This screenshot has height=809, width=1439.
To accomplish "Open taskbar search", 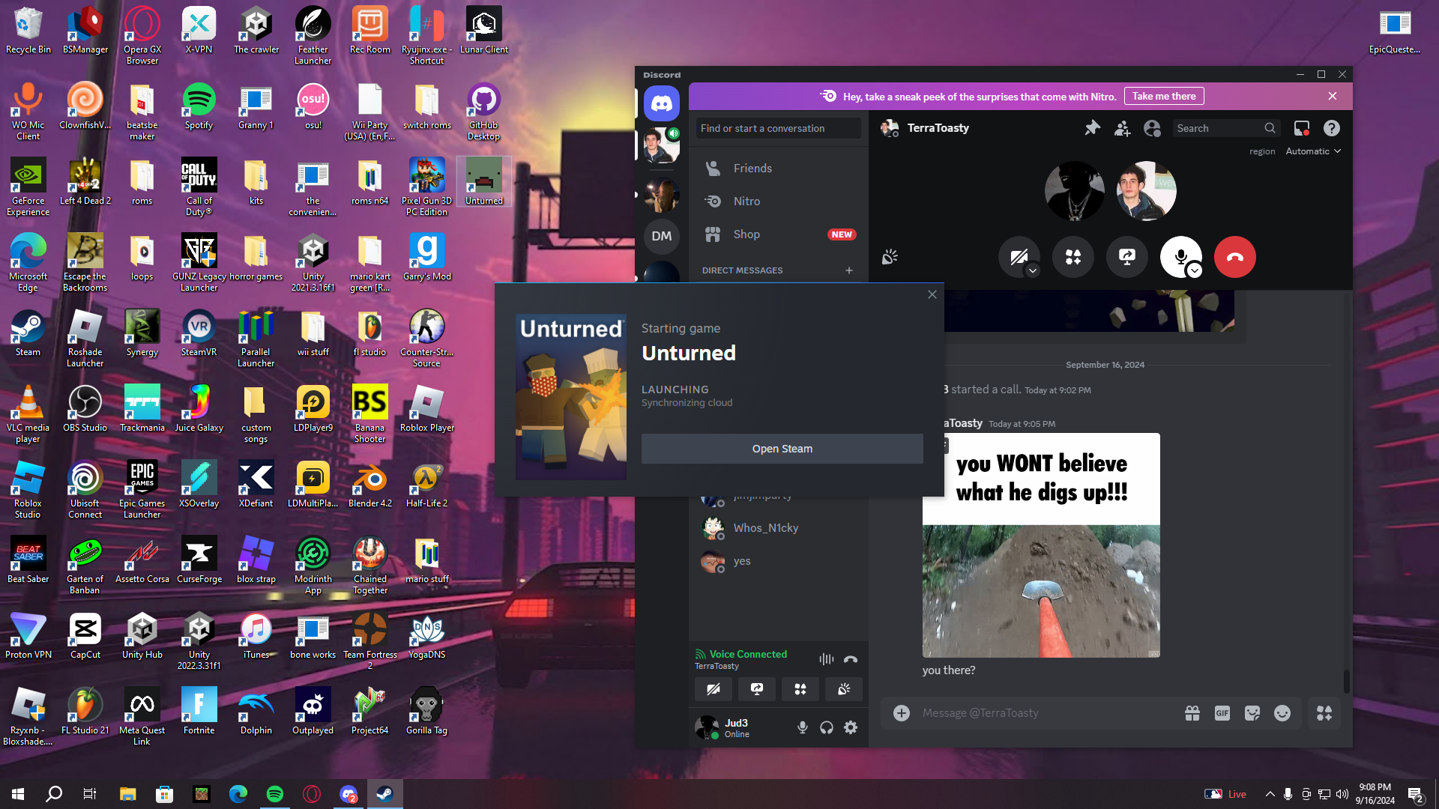I will coord(54,794).
